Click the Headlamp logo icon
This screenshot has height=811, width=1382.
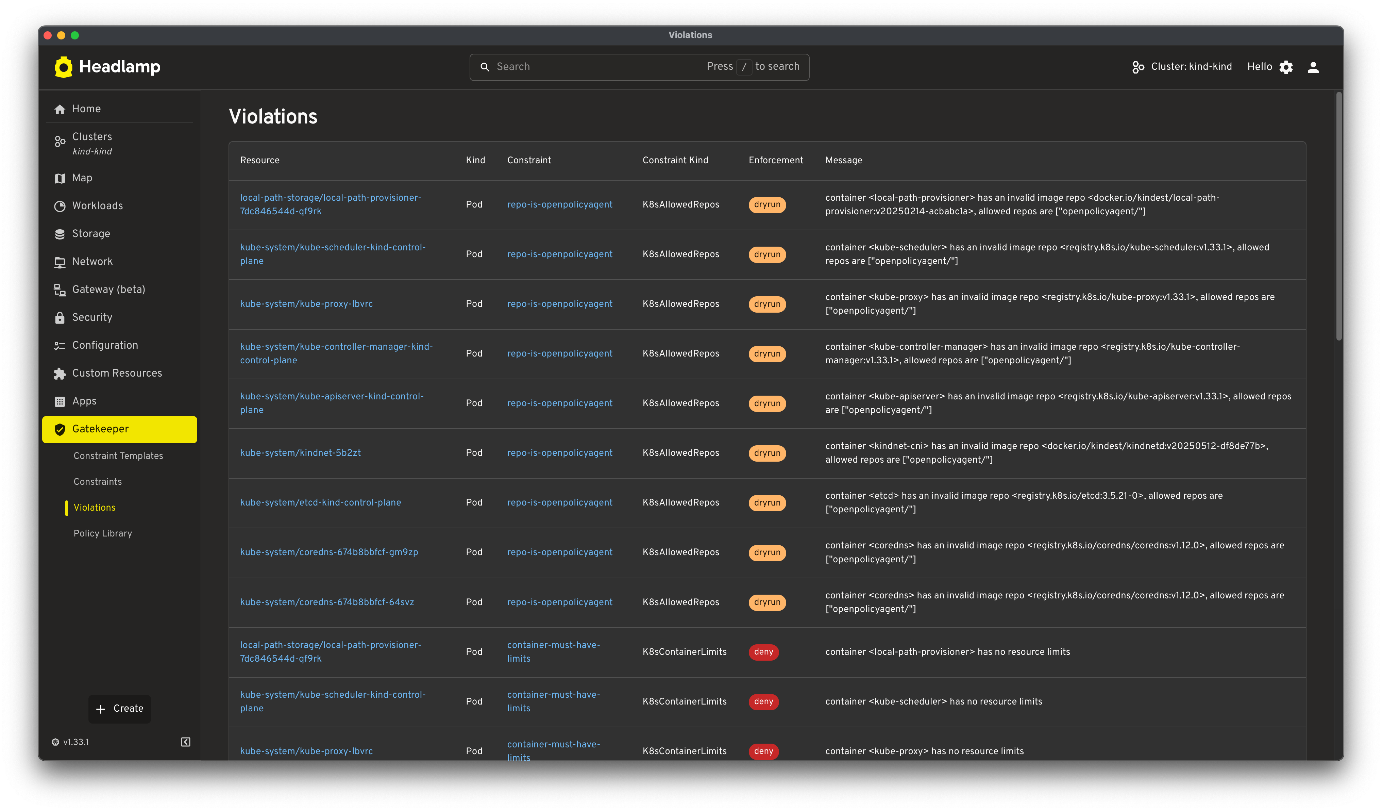click(x=64, y=67)
